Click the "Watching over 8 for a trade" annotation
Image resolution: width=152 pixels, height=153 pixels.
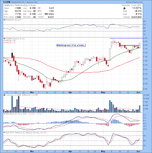[71, 45]
